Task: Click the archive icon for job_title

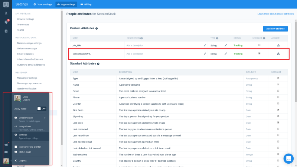Action: click(278, 45)
